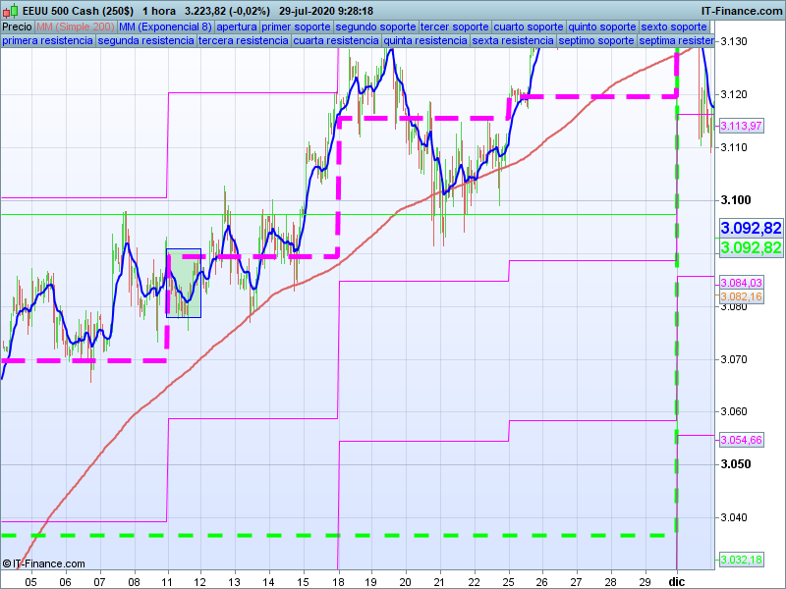
Task: Click the primera resistencia label
Action: point(48,41)
